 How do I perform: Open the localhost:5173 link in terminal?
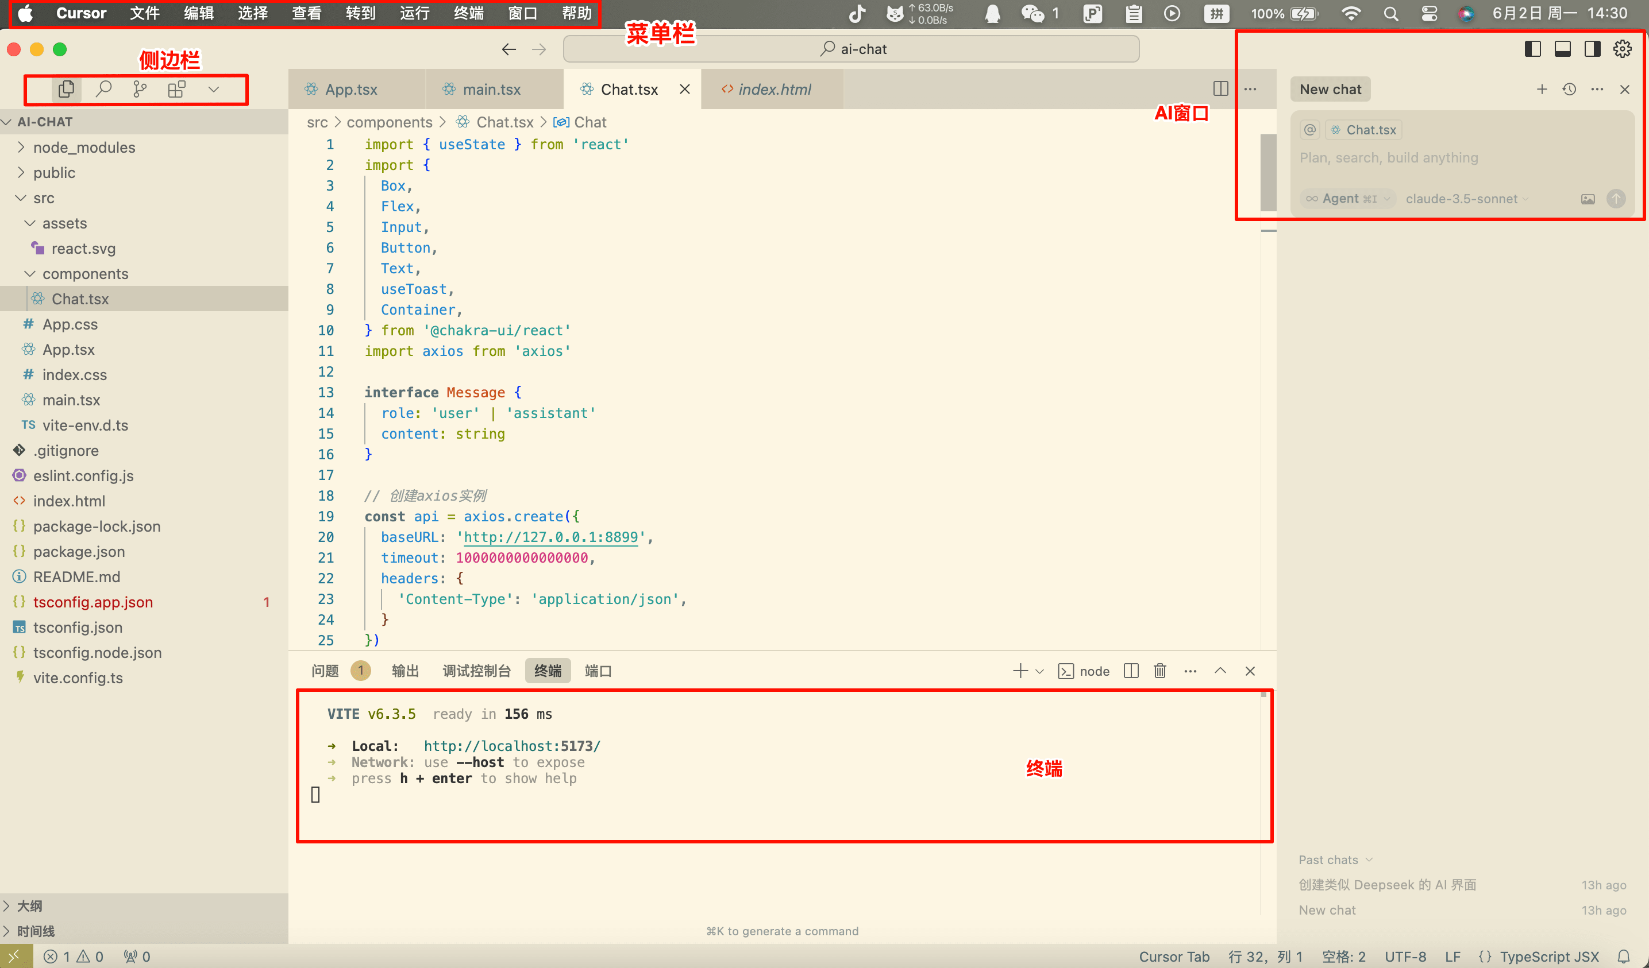click(512, 746)
